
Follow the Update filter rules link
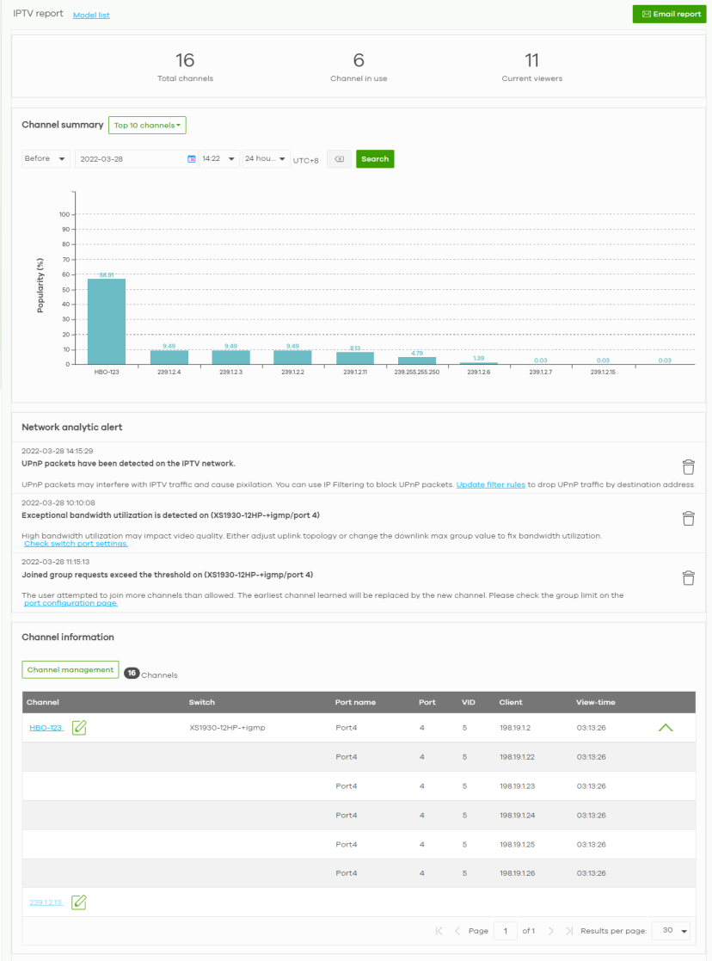[490, 485]
